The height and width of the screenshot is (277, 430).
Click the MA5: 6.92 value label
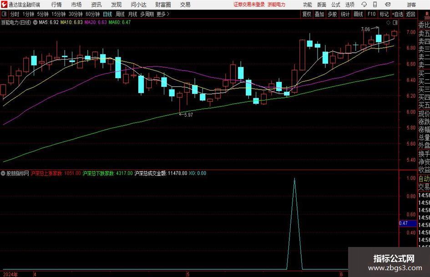point(49,22)
